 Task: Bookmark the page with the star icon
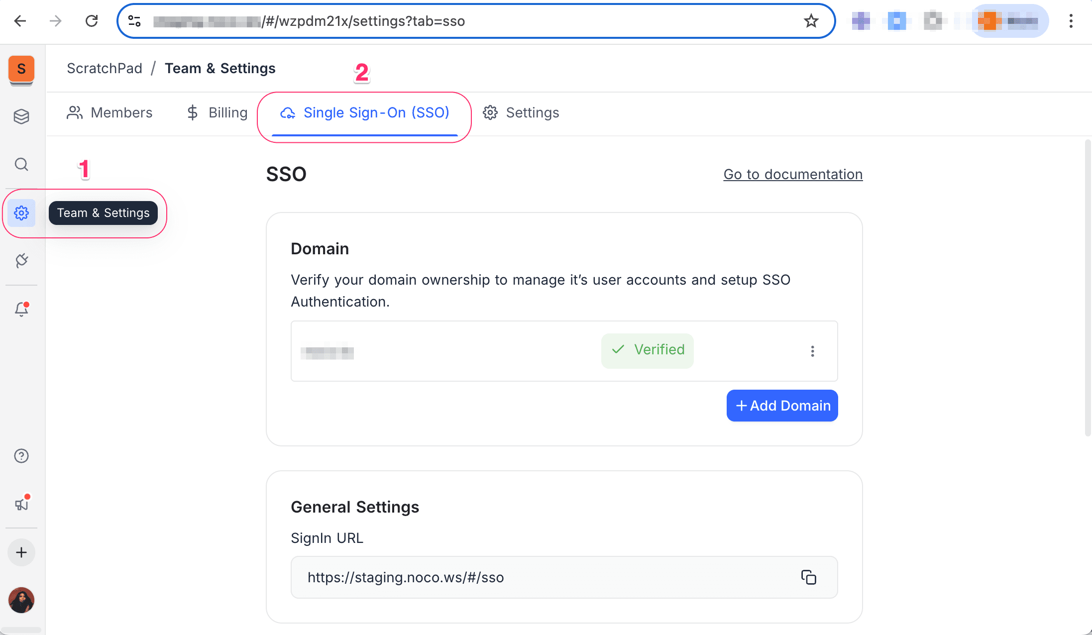point(811,21)
